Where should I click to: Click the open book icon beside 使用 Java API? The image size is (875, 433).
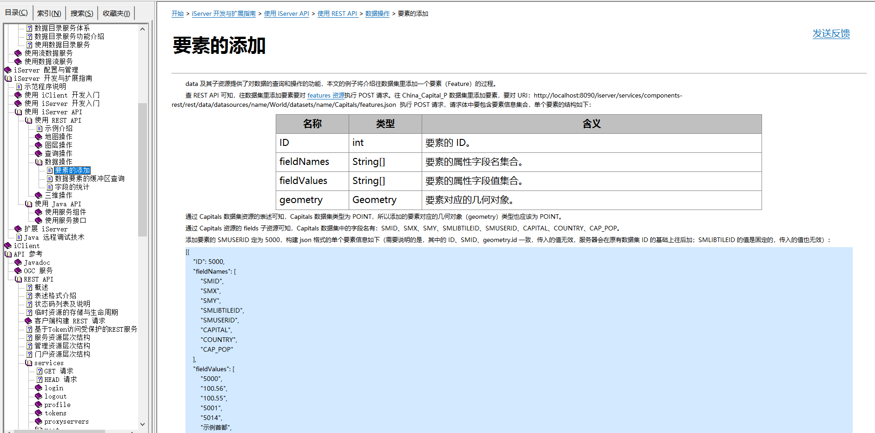point(29,204)
